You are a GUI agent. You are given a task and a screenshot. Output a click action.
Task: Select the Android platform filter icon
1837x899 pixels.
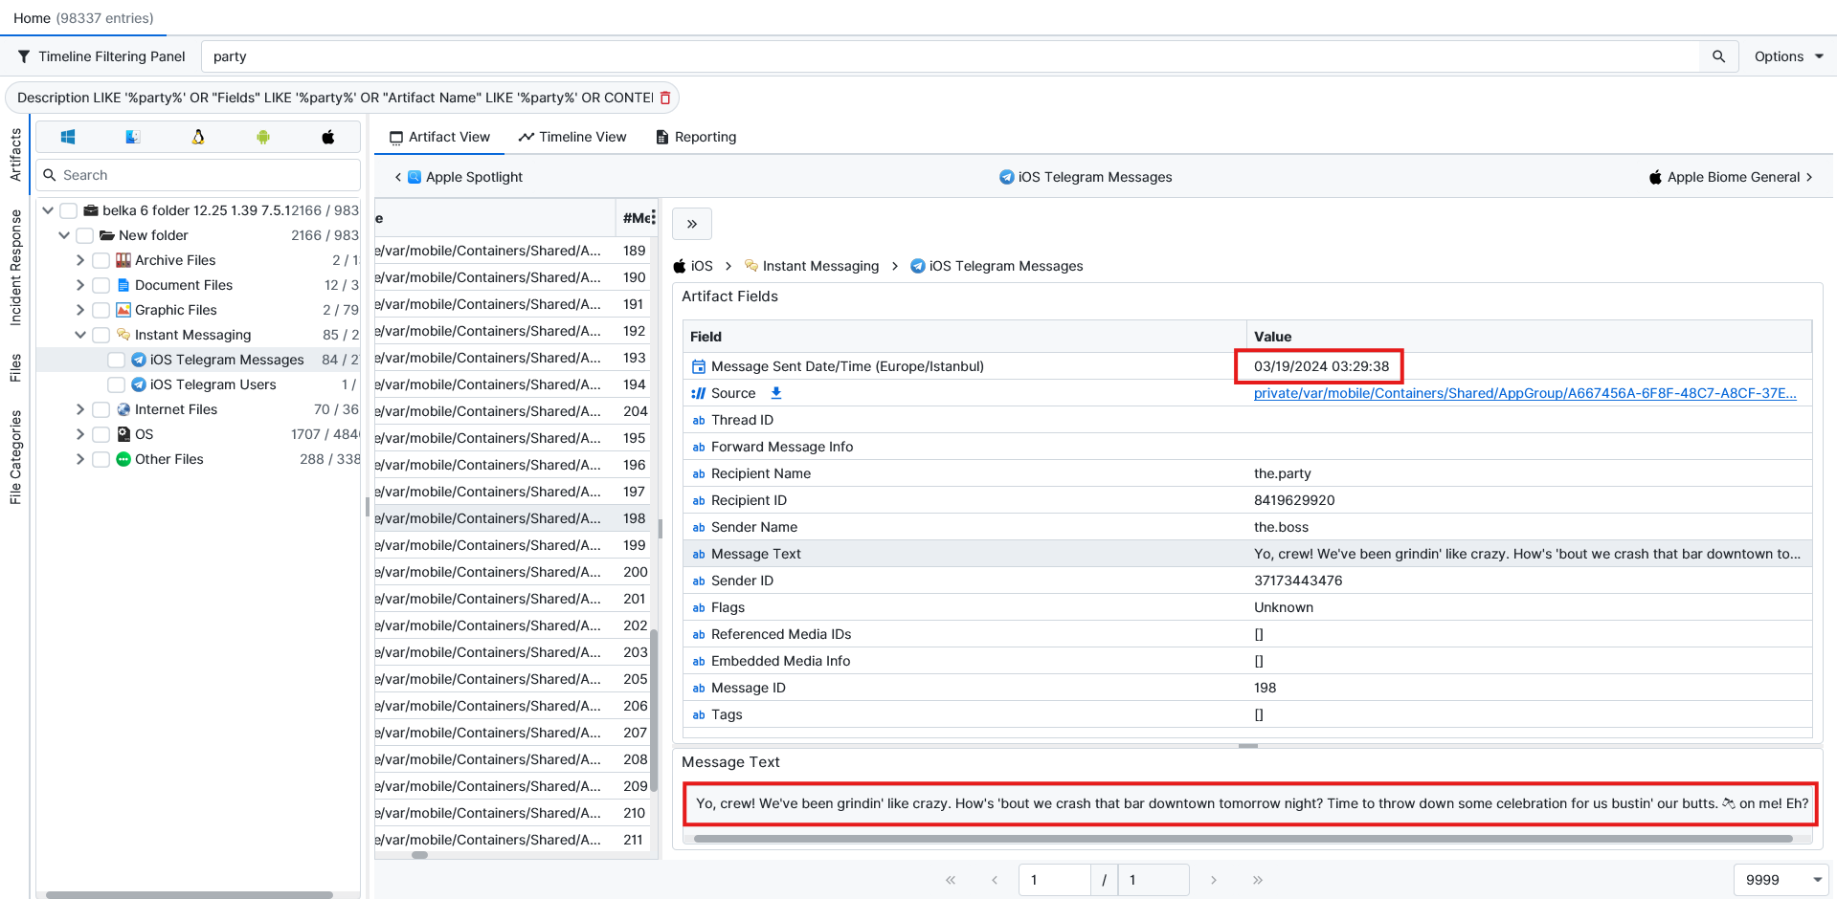pyautogui.click(x=263, y=137)
